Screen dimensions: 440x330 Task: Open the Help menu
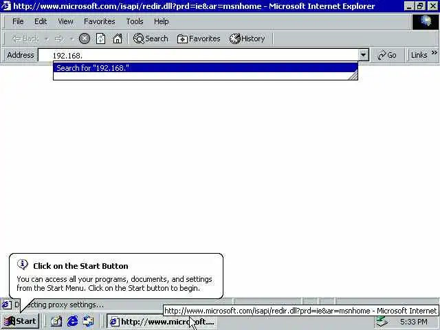[162, 21]
